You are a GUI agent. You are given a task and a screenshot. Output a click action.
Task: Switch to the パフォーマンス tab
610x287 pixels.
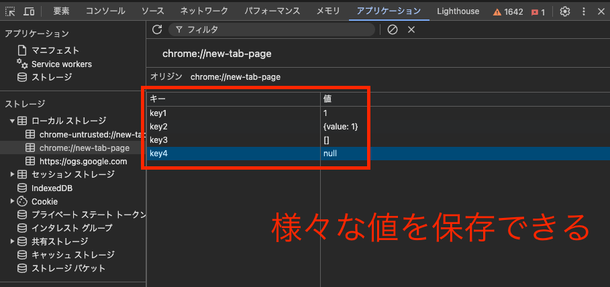coord(272,11)
